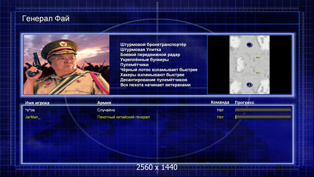Click "Штурмовой бронетранспортёр" text

click(x=153, y=45)
